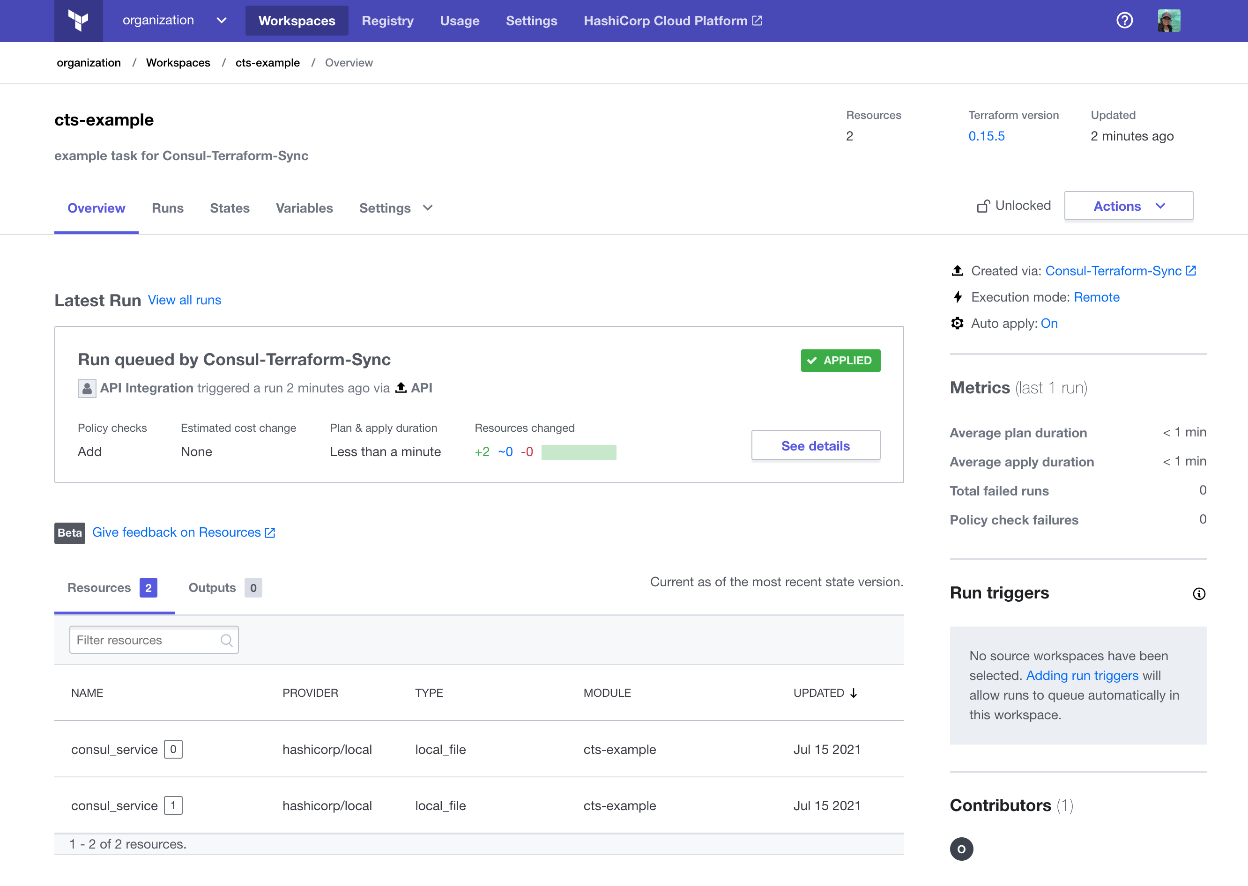
Task: Switch to the Variables tab
Action: point(305,208)
